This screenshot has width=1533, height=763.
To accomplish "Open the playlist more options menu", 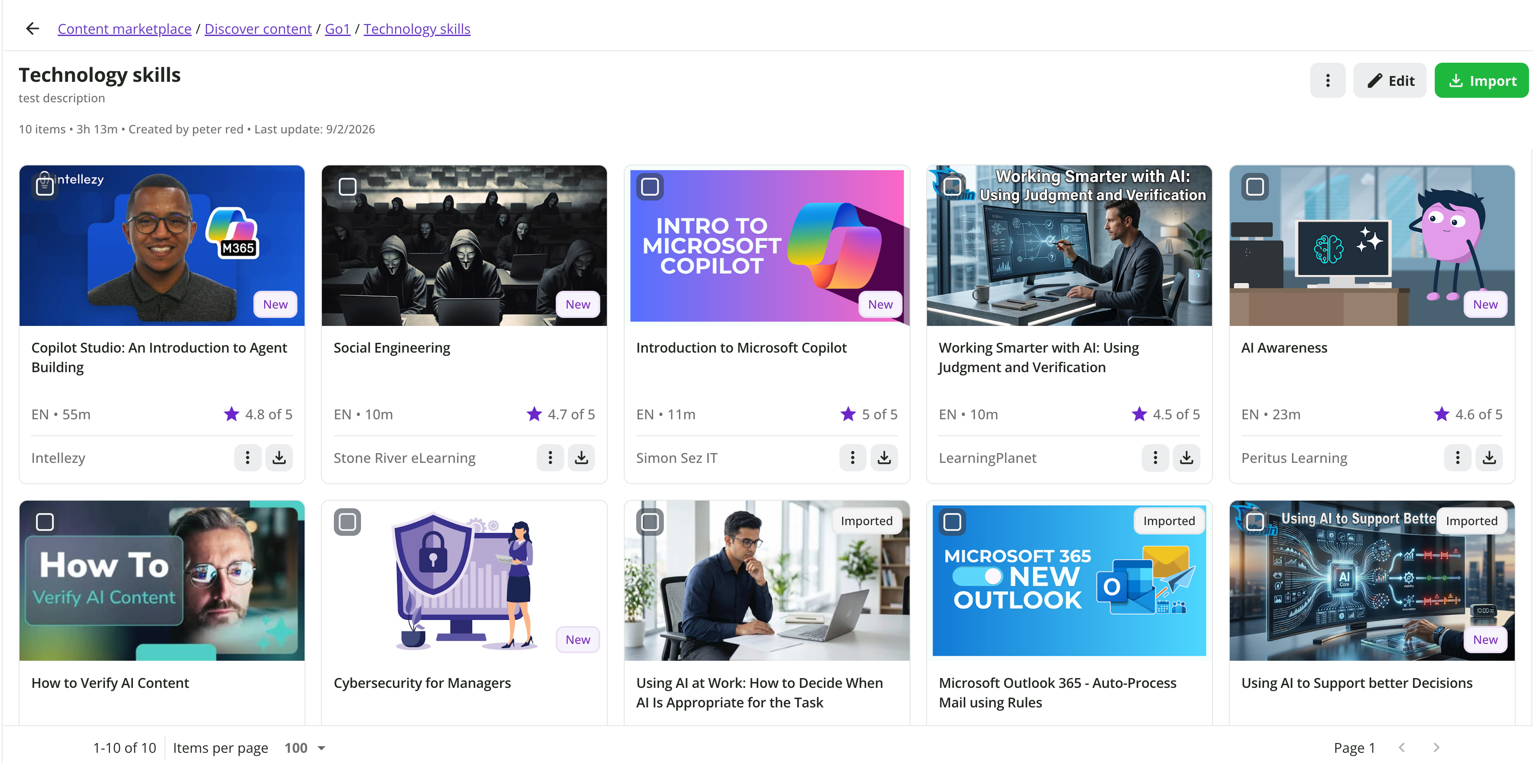I will coord(1327,80).
